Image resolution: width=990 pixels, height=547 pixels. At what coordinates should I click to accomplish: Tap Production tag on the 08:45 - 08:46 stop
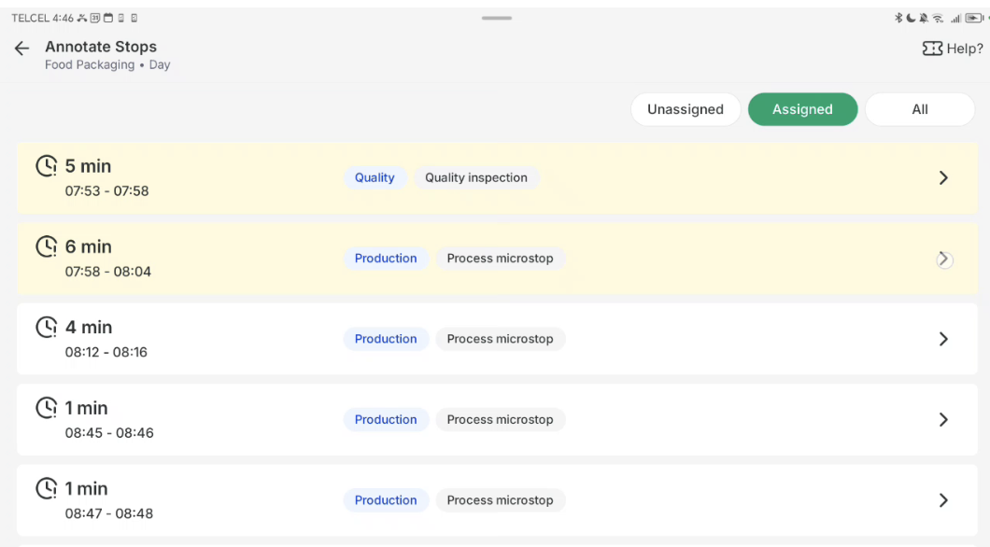386,419
